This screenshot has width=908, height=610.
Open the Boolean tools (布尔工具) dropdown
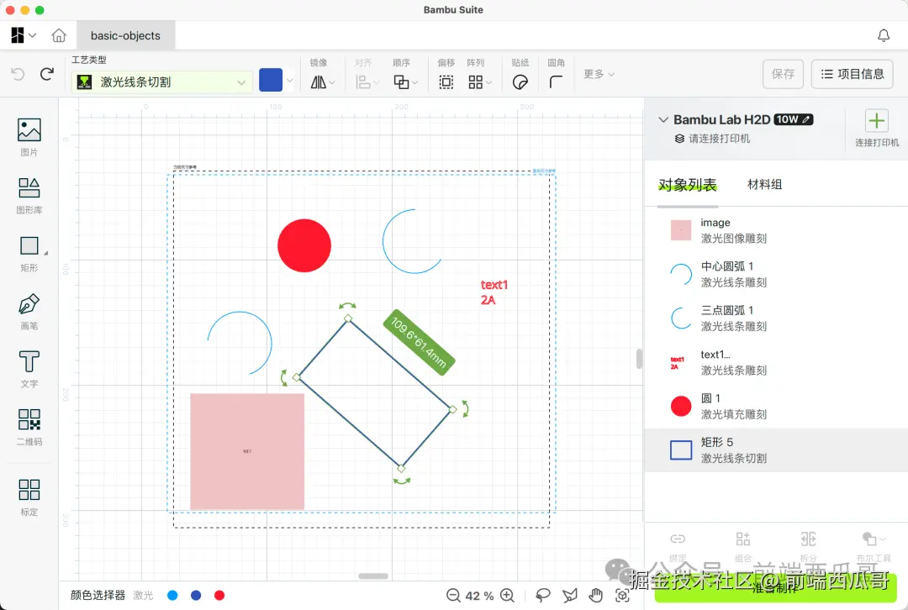874,548
